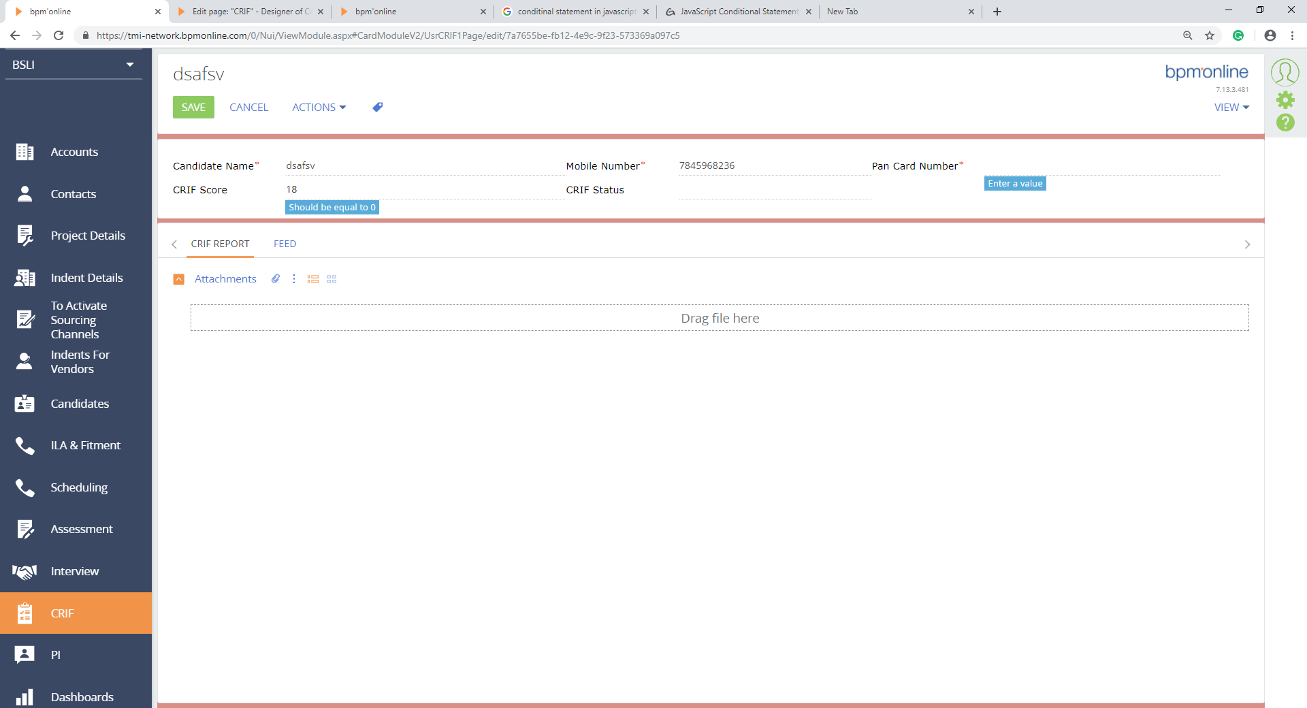Select Contacts from the navigation panel

point(73,193)
